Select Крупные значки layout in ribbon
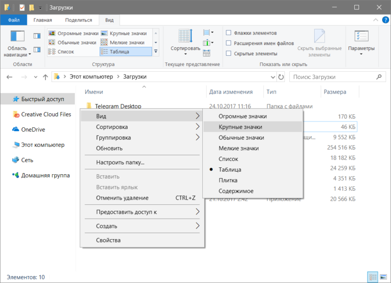Screen dimensions: 391x283 click(x=124, y=33)
